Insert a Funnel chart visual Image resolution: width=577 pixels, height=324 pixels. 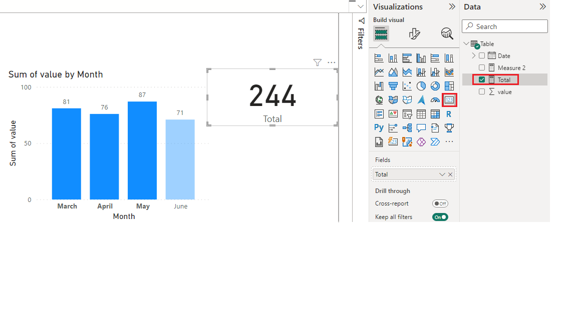coord(393,86)
